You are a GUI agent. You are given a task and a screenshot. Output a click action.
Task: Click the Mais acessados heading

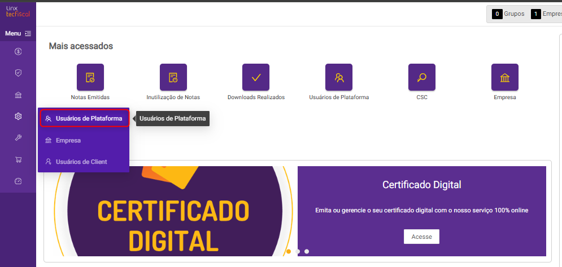click(x=81, y=46)
